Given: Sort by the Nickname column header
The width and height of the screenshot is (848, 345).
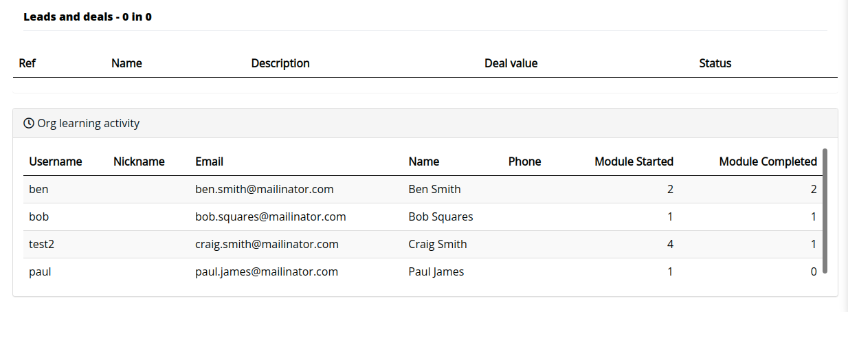Looking at the screenshot, I should coord(139,162).
